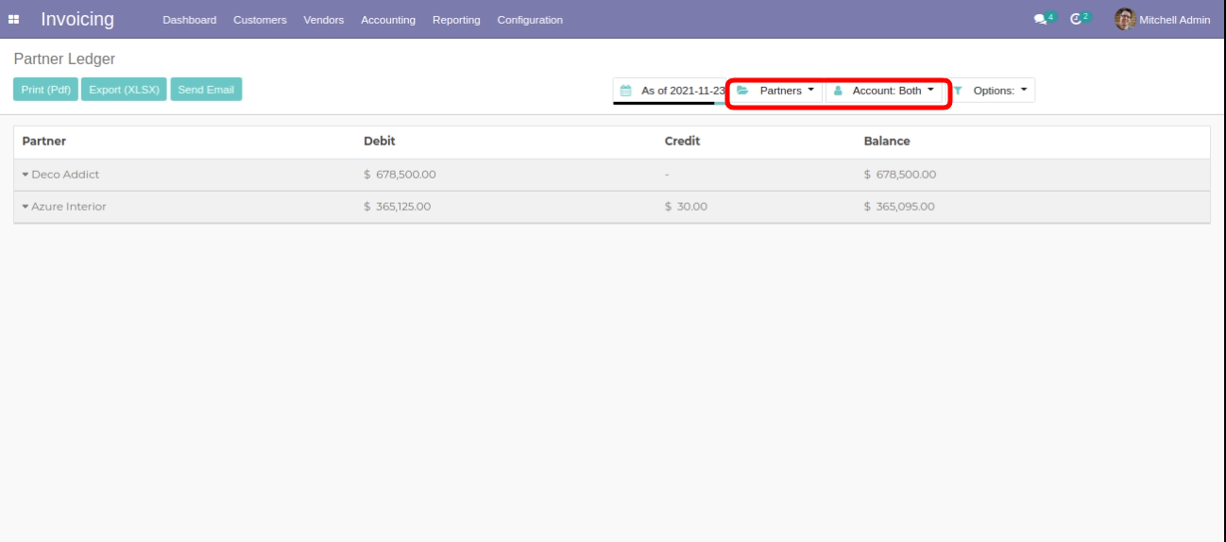
Task: Open the chat messages icon
Action: click(x=1040, y=19)
